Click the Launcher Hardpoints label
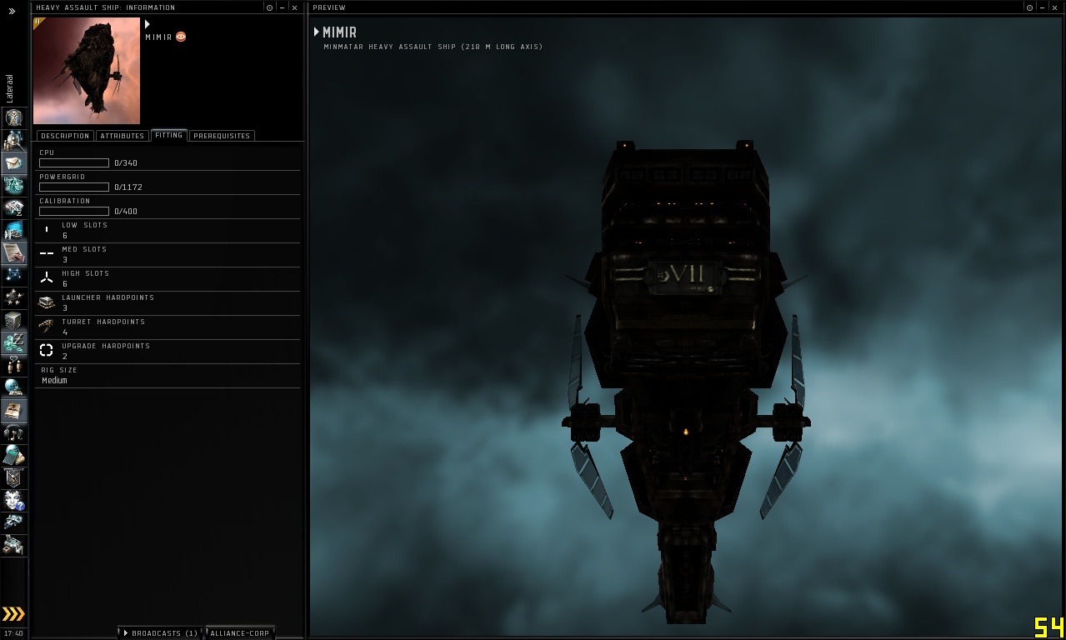Screen dimensions: 1066x640 [x=108, y=297]
